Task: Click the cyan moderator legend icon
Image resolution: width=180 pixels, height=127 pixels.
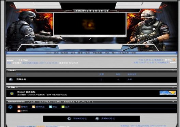Action: coord(50,107)
